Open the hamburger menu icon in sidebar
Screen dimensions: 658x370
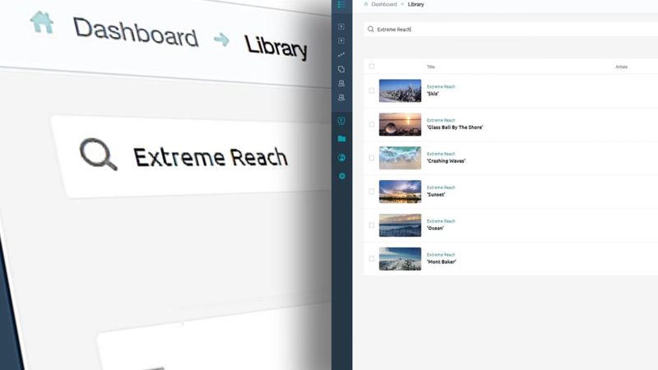pos(341,5)
